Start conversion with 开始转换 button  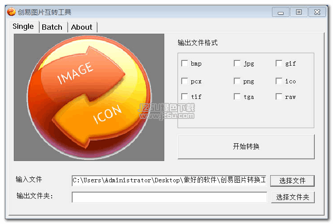click(246, 146)
